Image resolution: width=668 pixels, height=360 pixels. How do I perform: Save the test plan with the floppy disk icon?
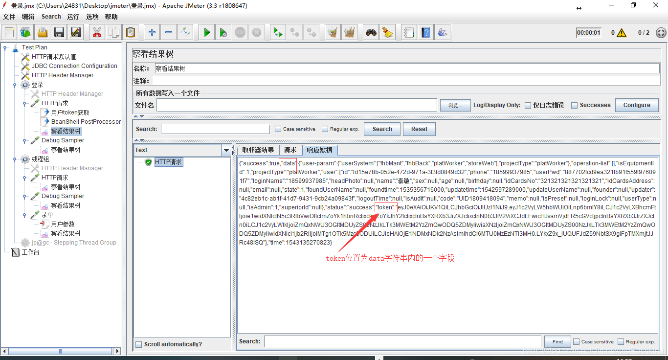tap(59, 33)
